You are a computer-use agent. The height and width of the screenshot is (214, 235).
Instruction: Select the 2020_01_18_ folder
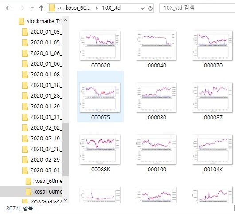[46, 85]
